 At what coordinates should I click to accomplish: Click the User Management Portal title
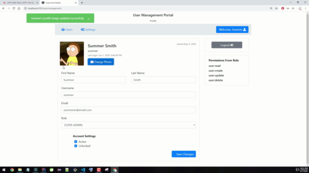pos(153,15)
